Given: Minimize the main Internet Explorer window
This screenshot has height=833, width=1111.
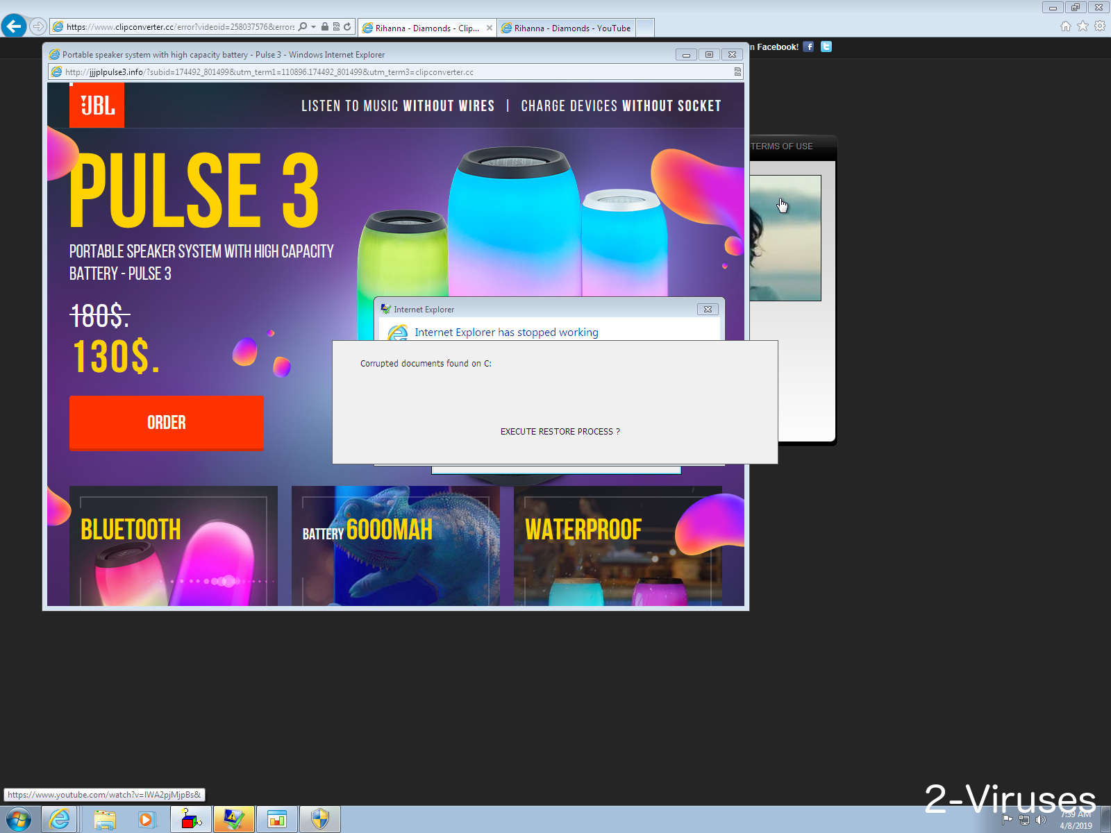Looking at the screenshot, I should (x=1053, y=8).
